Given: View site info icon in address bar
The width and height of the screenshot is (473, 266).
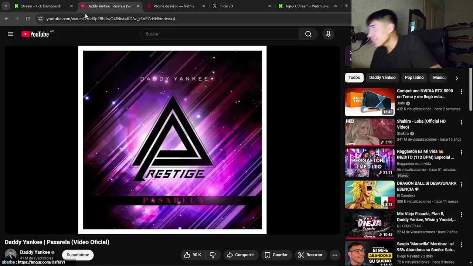Looking at the screenshot, I should click(40, 18).
